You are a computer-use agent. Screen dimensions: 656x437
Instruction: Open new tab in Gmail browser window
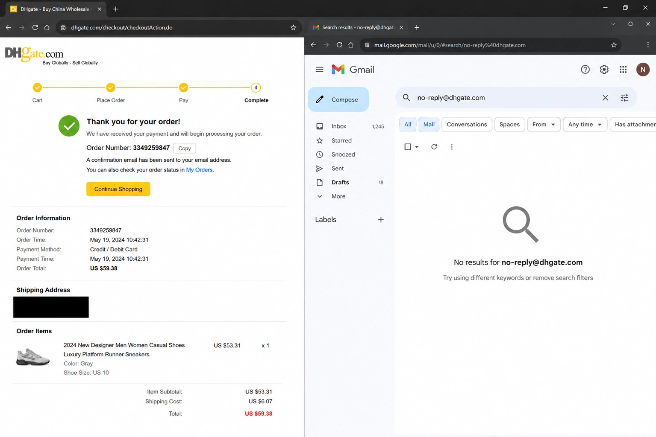[417, 27]
